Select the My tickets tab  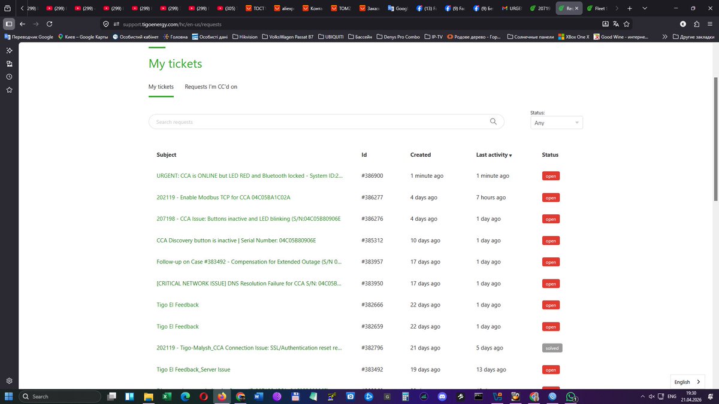click(161, 87)
